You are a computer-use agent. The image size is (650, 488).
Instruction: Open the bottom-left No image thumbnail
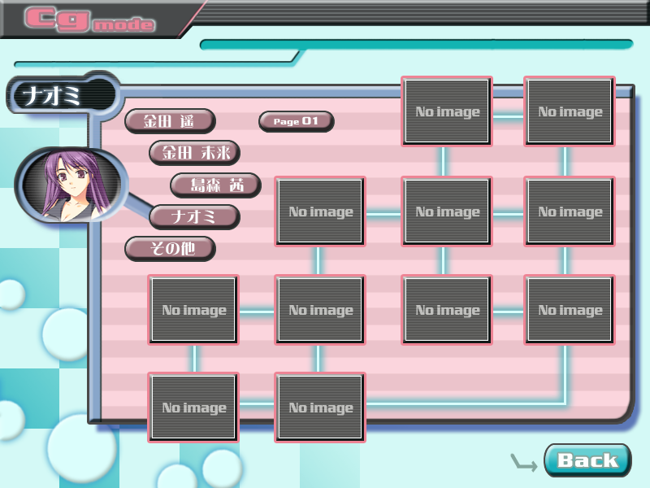[x=193, y=407]
